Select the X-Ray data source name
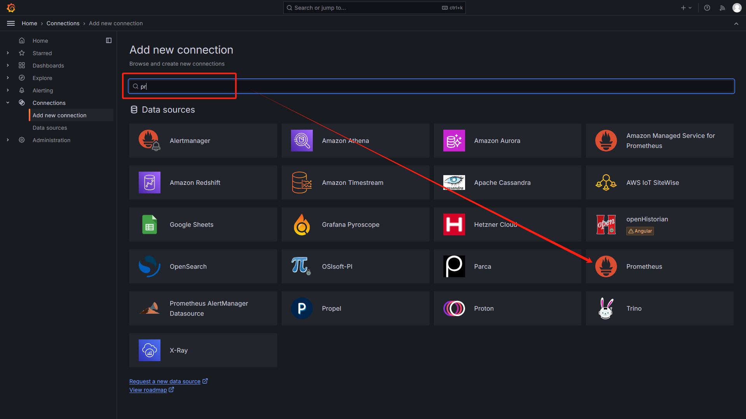Viewport: 746px width, 419px height. pos(179,350)
